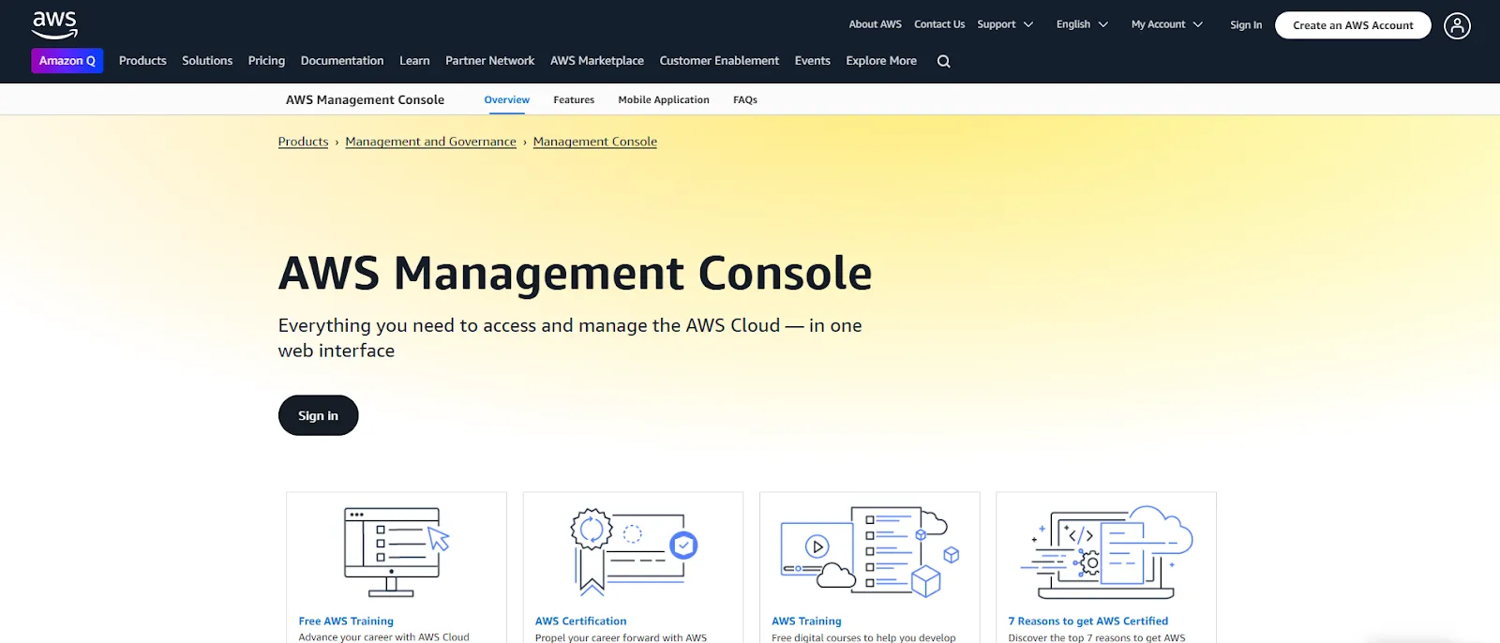Expand the English language dropdown

1082,24
